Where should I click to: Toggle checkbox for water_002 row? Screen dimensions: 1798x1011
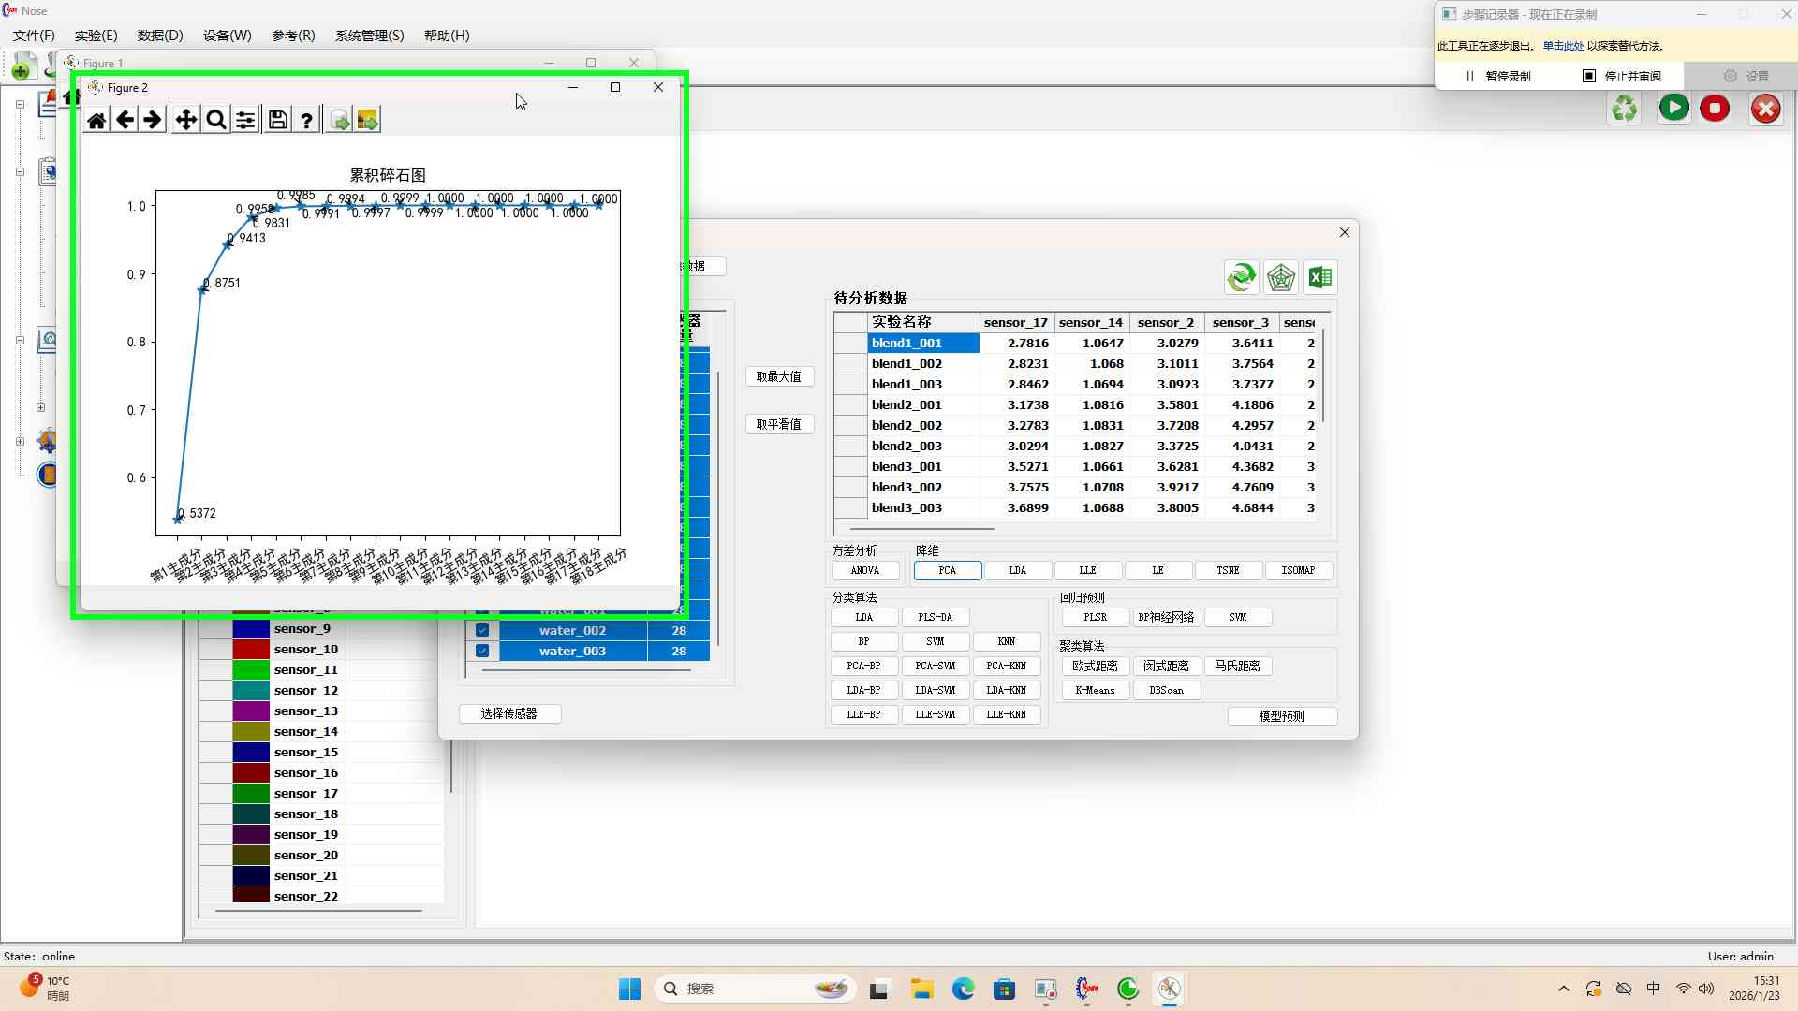pyautogui.click(x=482, y=630)
